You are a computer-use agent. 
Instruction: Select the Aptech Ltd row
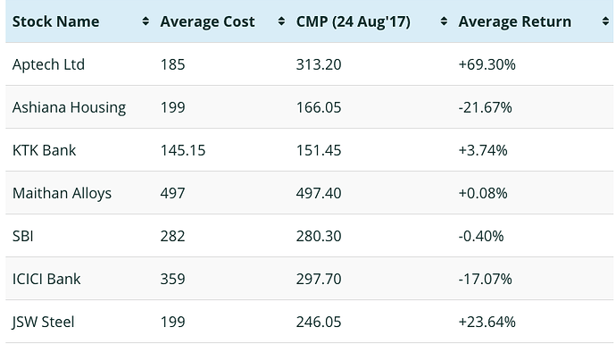pyautogui.click(x=309, y=64)
